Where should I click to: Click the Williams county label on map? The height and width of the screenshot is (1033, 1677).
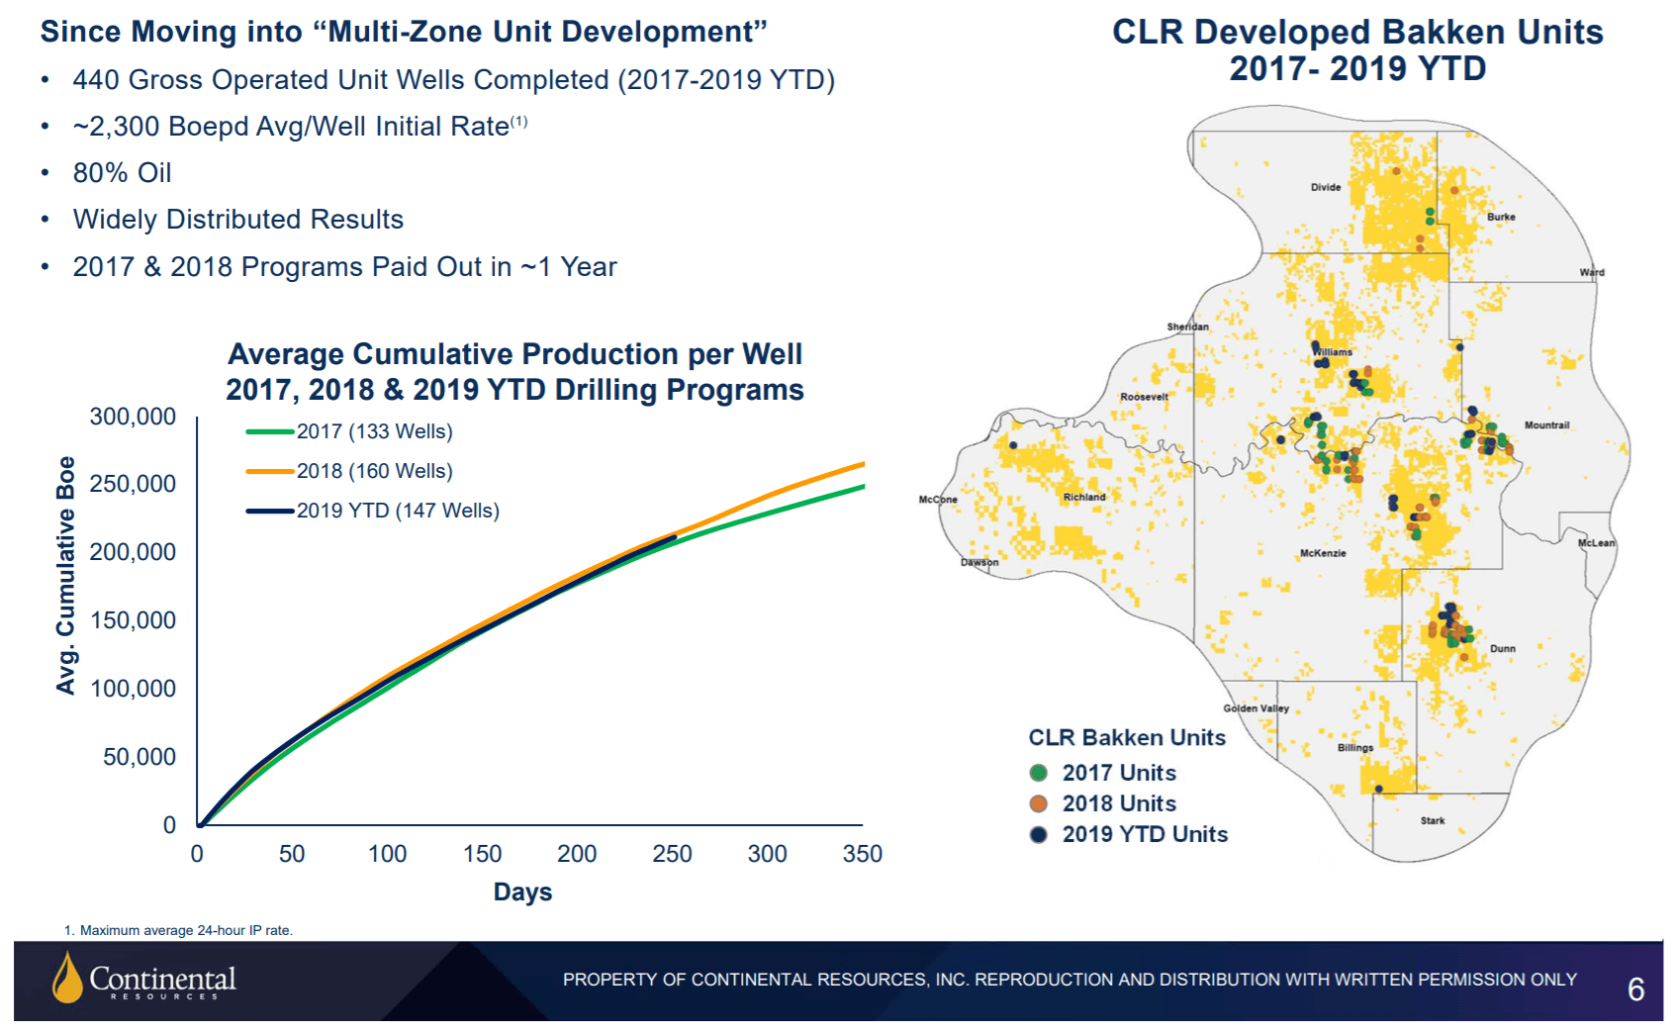(1335, 352)
